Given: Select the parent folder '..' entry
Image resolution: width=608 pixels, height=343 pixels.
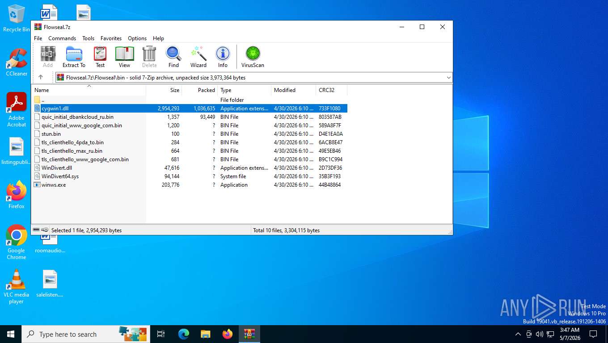Looking at the screenshot, I should [190, 100].
